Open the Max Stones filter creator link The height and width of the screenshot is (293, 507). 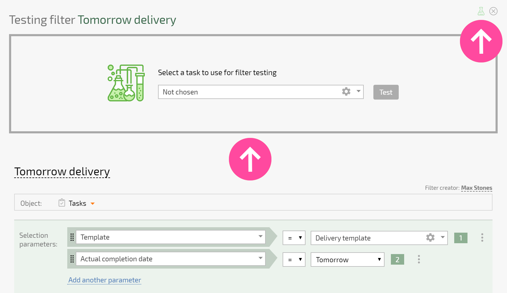(477, 188)
